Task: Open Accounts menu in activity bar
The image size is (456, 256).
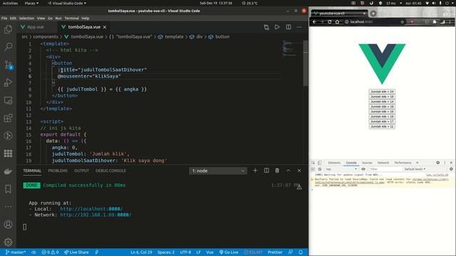Action: [8, 225]
